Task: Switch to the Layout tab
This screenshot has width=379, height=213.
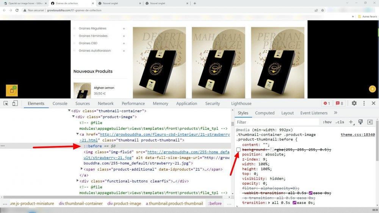Action: (287, 113)
